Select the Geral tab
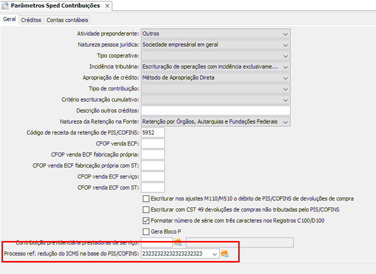Screen dimensions: 376x274 coord(9,19)
